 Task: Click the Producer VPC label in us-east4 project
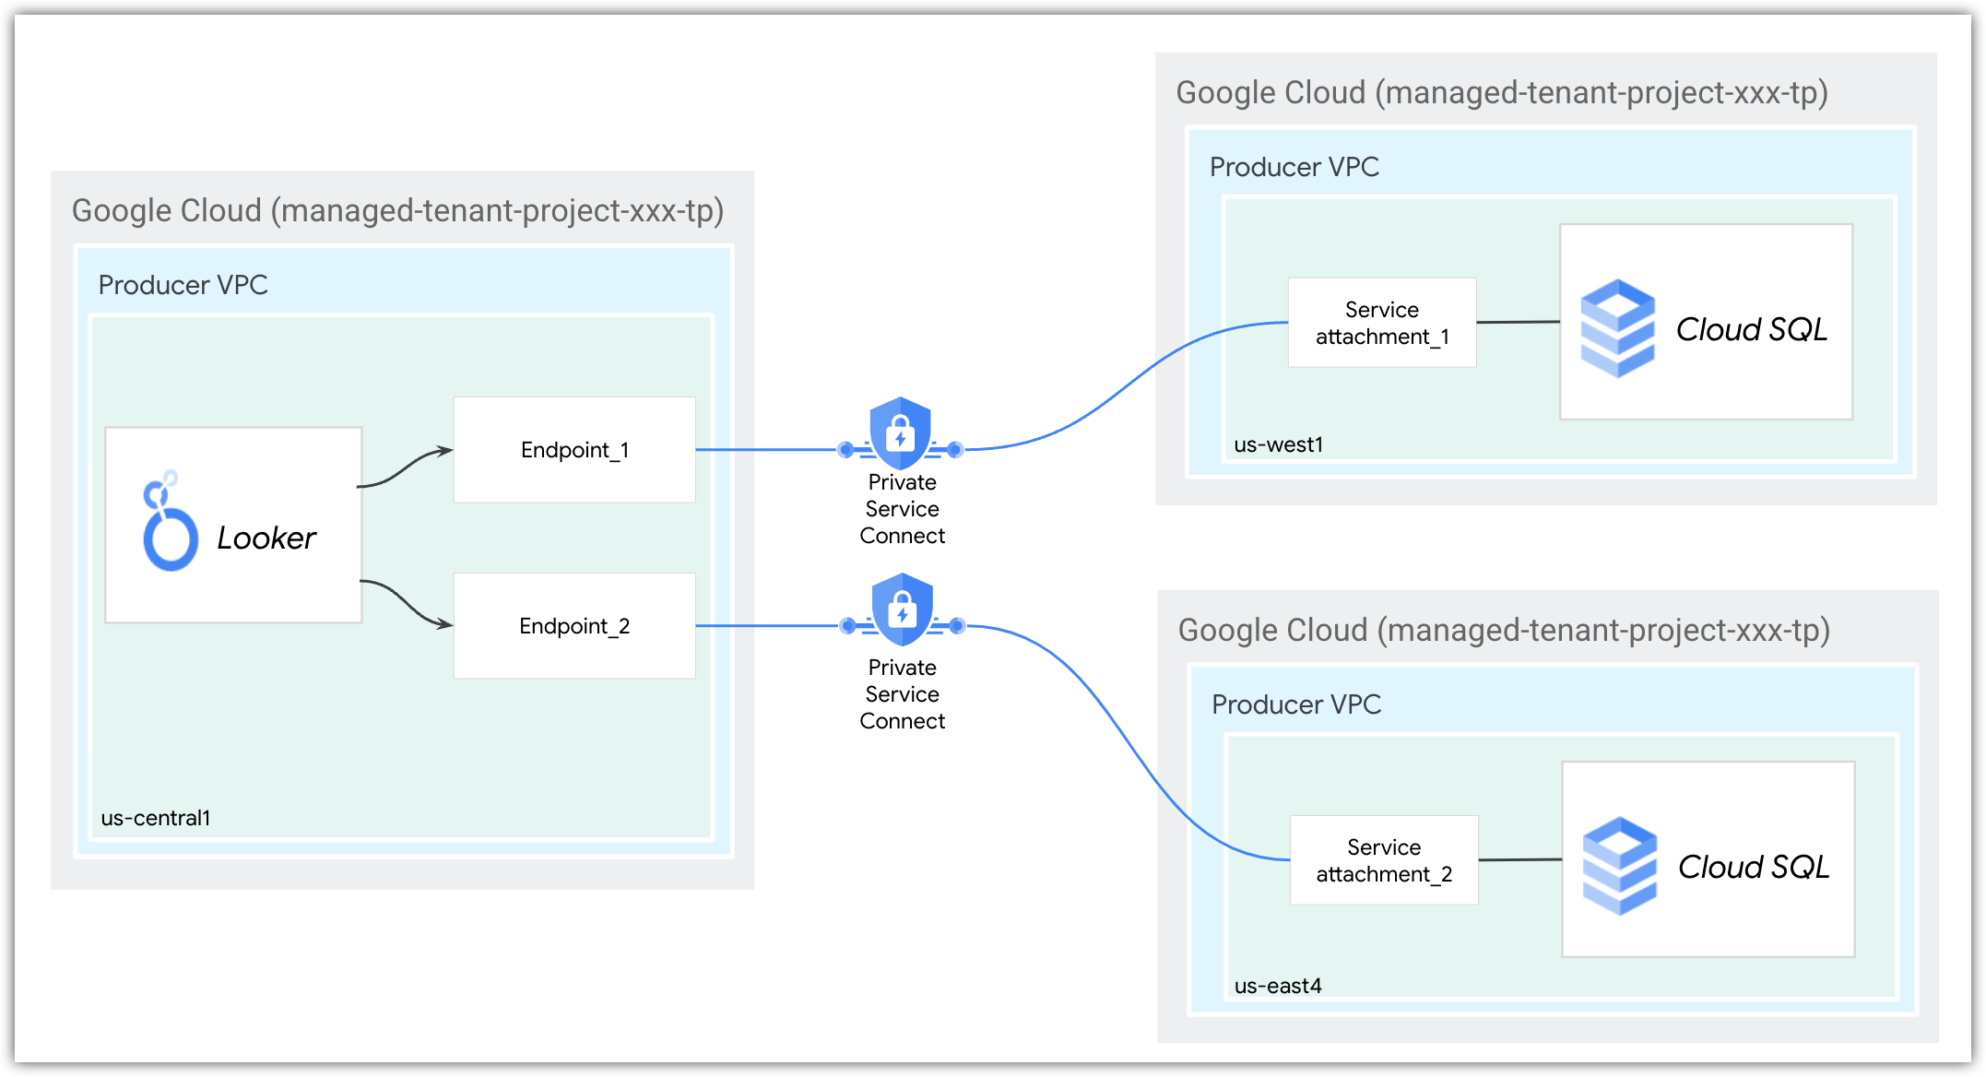(x=1295, y=704)
